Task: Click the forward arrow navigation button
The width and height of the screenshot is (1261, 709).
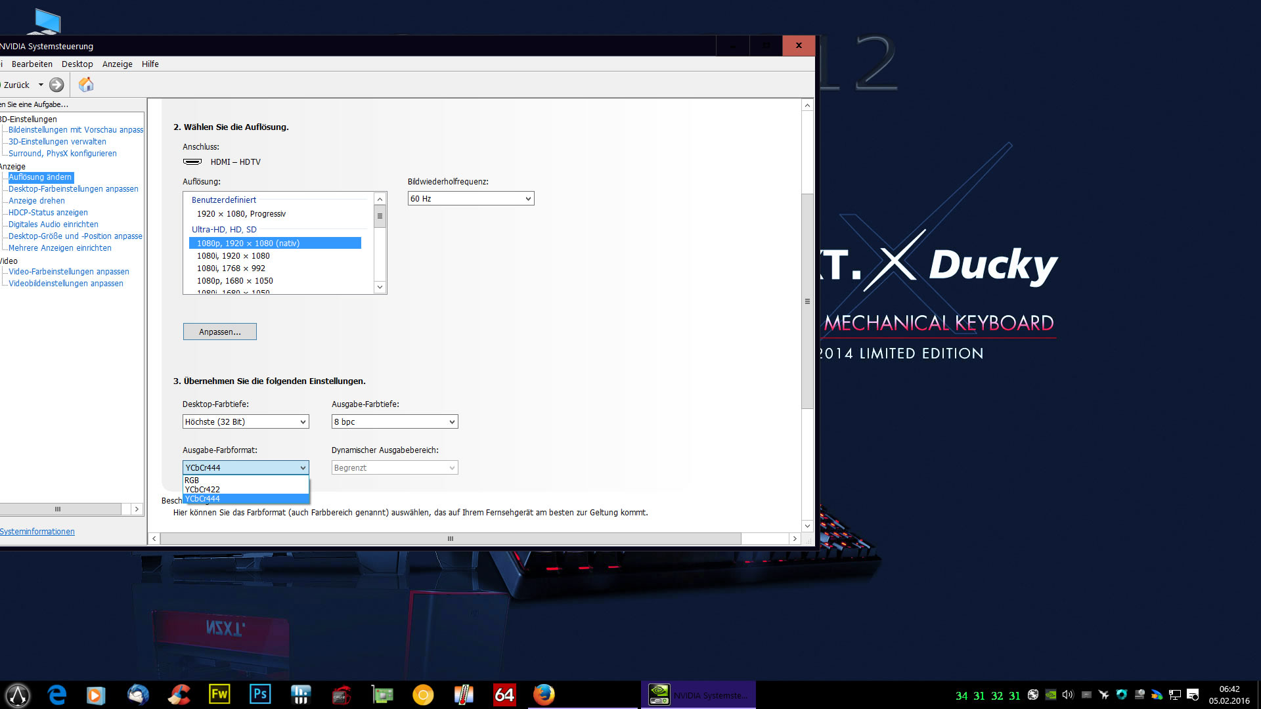Action: [x=56, y=85]
